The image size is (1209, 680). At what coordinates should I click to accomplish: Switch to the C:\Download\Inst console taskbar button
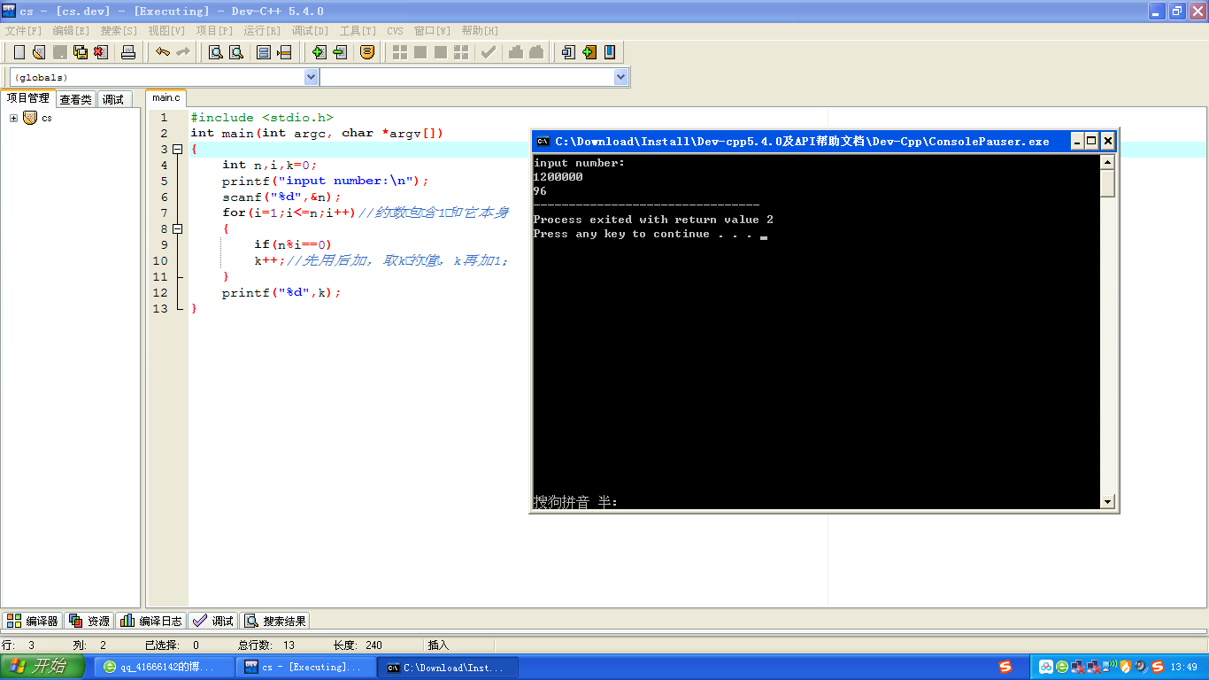coord(448,667)
